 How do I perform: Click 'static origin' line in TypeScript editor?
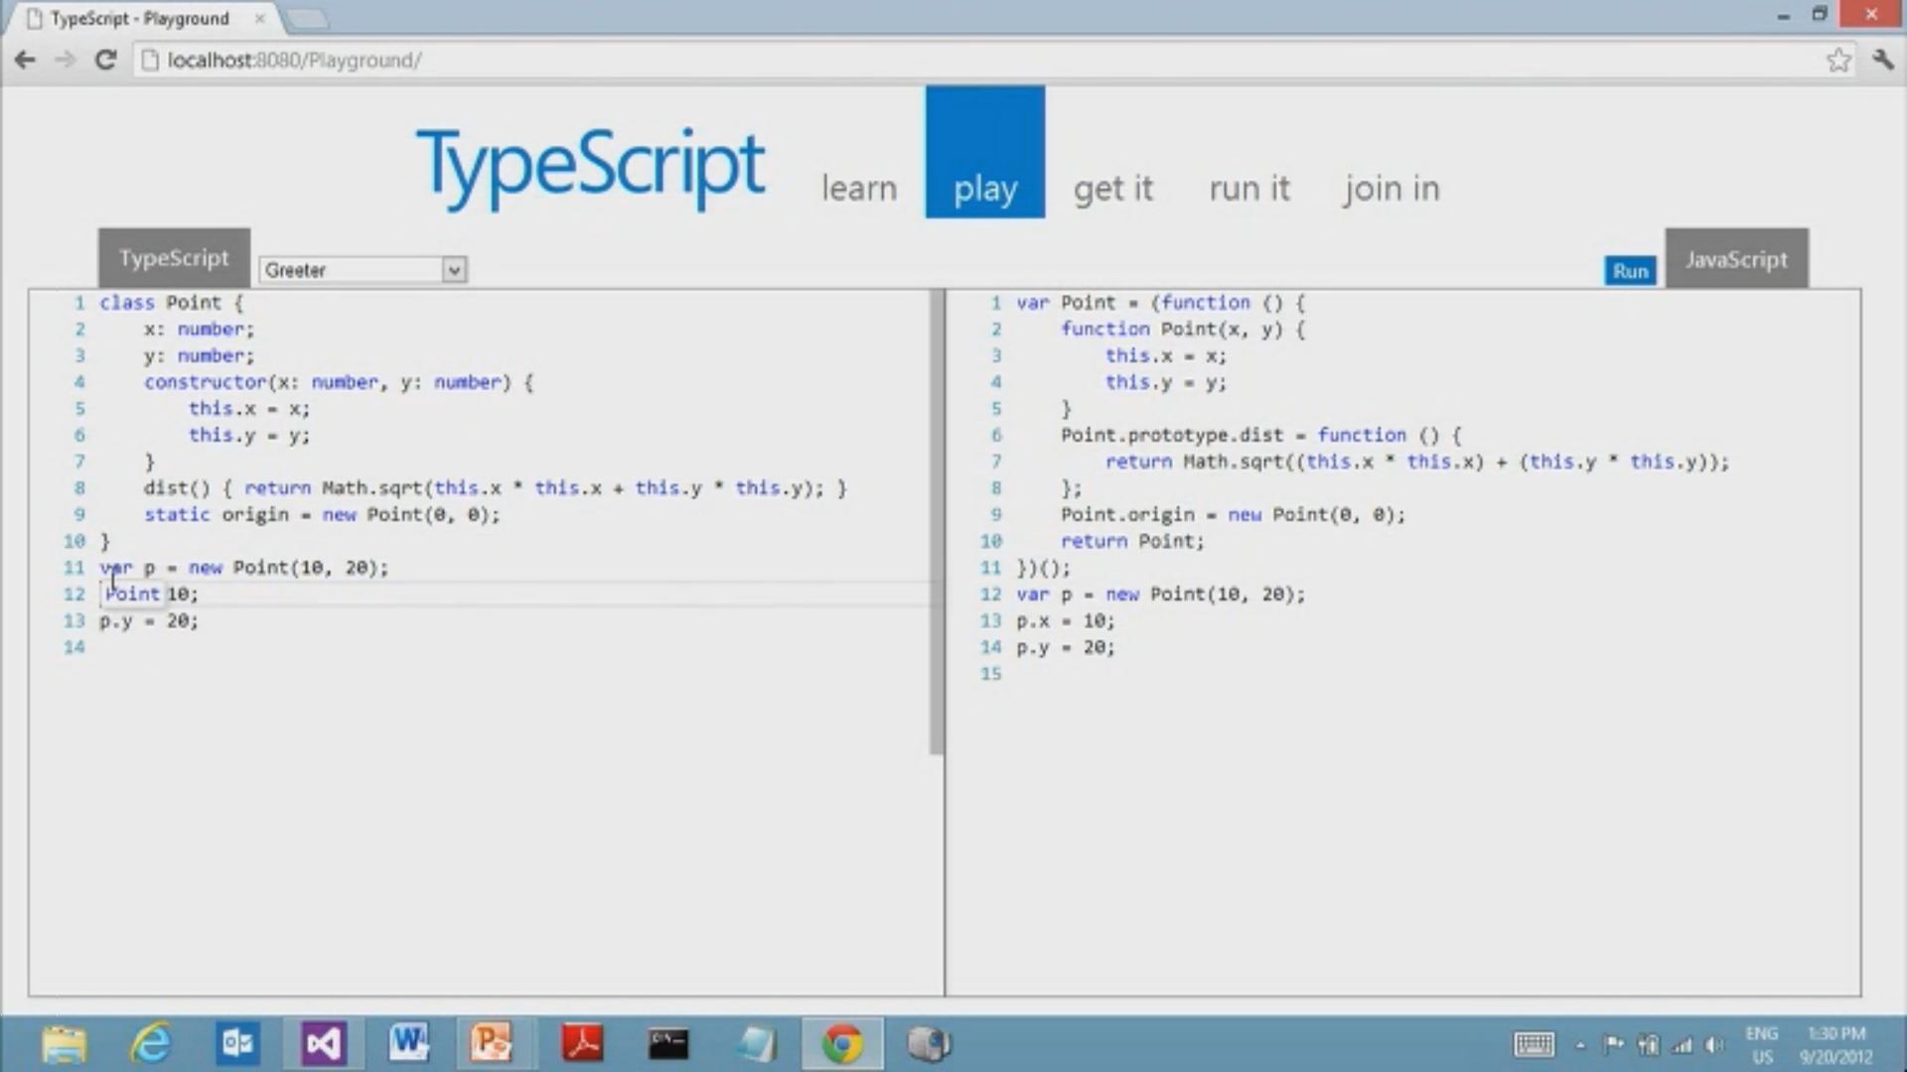click(322, 515)
